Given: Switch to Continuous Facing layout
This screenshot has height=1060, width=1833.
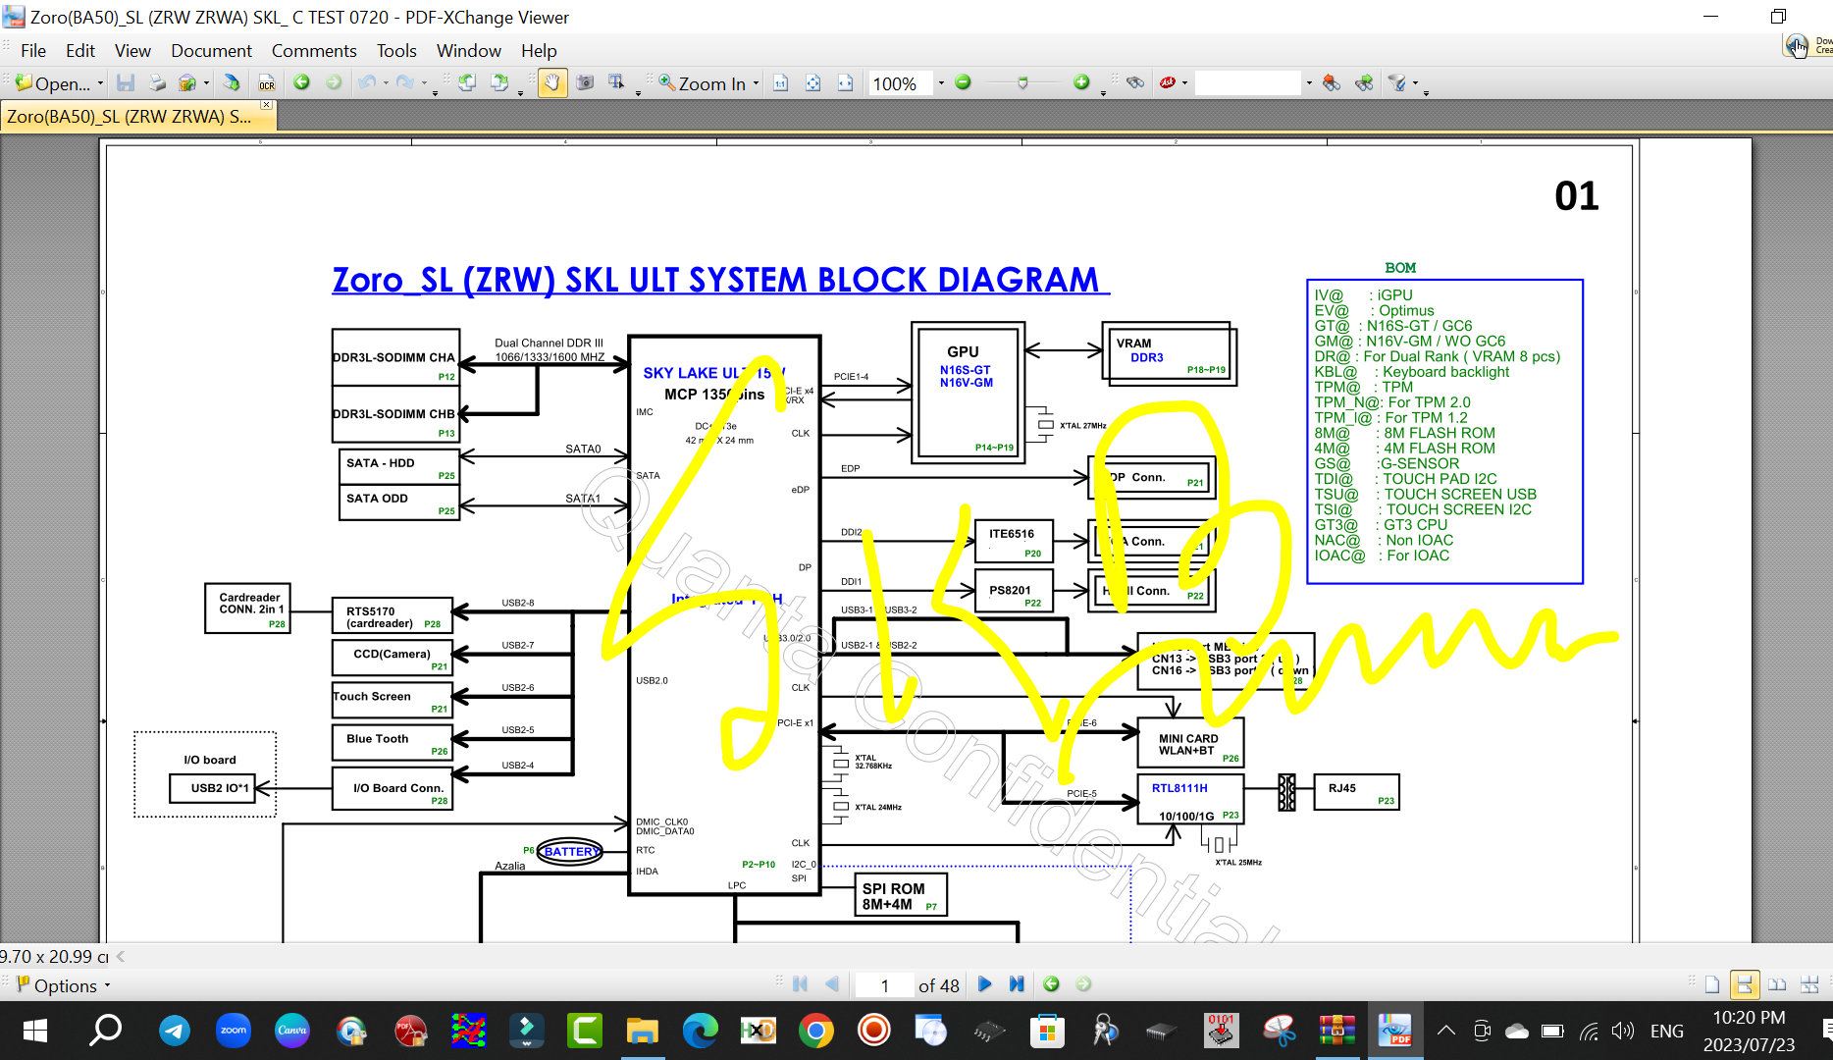Looking at the screenshot, I should (x=1809, y=984).
